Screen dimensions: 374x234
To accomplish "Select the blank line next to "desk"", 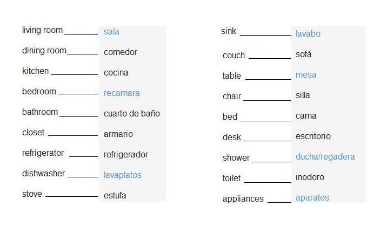I will (x=267, y=140).
